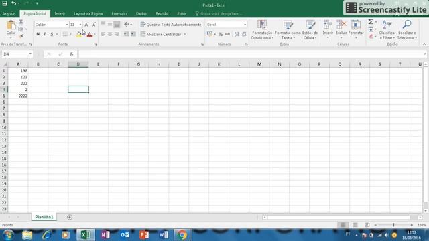Image resolution: width=429 pixels, height=241 pixels.
Task: Apply the thousands separator style (000)
Action: [227, 34]
